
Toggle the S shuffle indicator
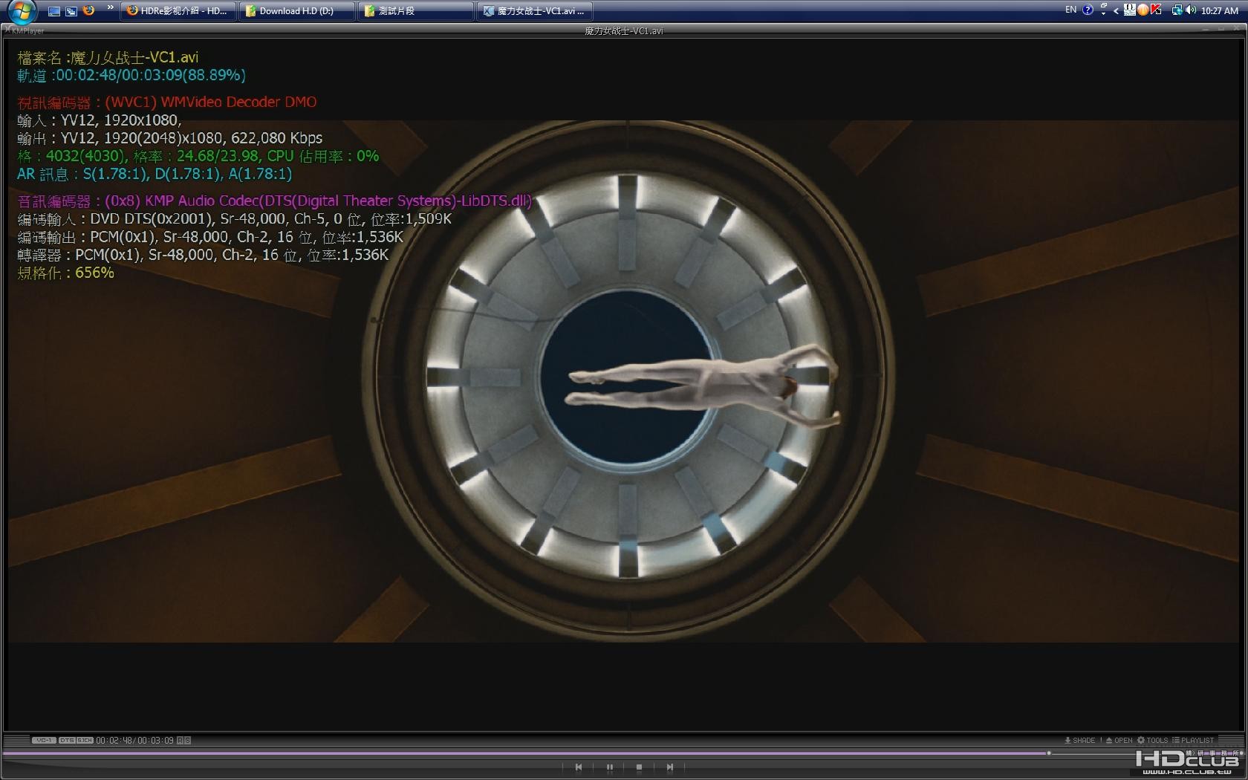[x=187, y=740]
